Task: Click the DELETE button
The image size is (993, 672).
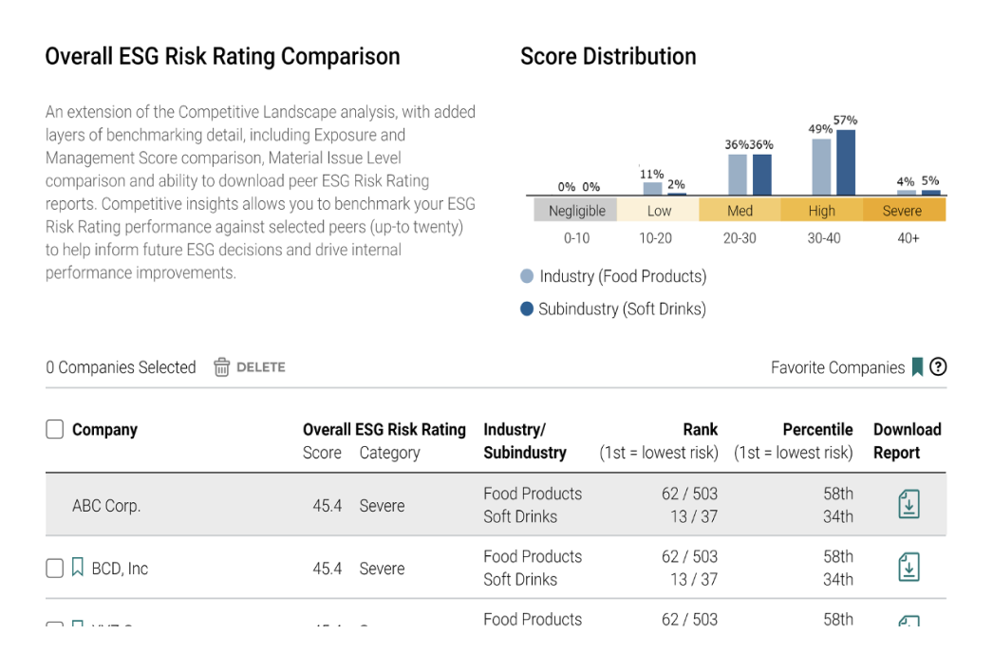Action: [260, 367]
